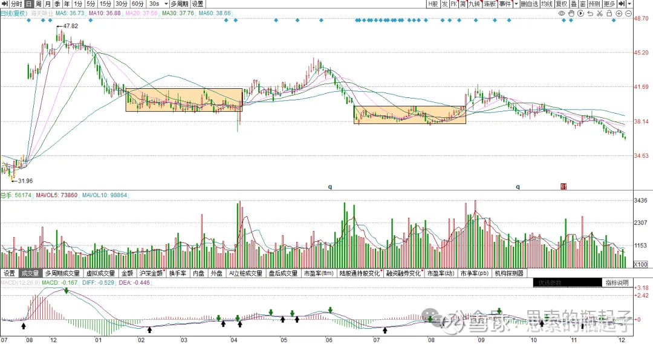
Task: Click the 事件 events button
Action: point(505,4)
